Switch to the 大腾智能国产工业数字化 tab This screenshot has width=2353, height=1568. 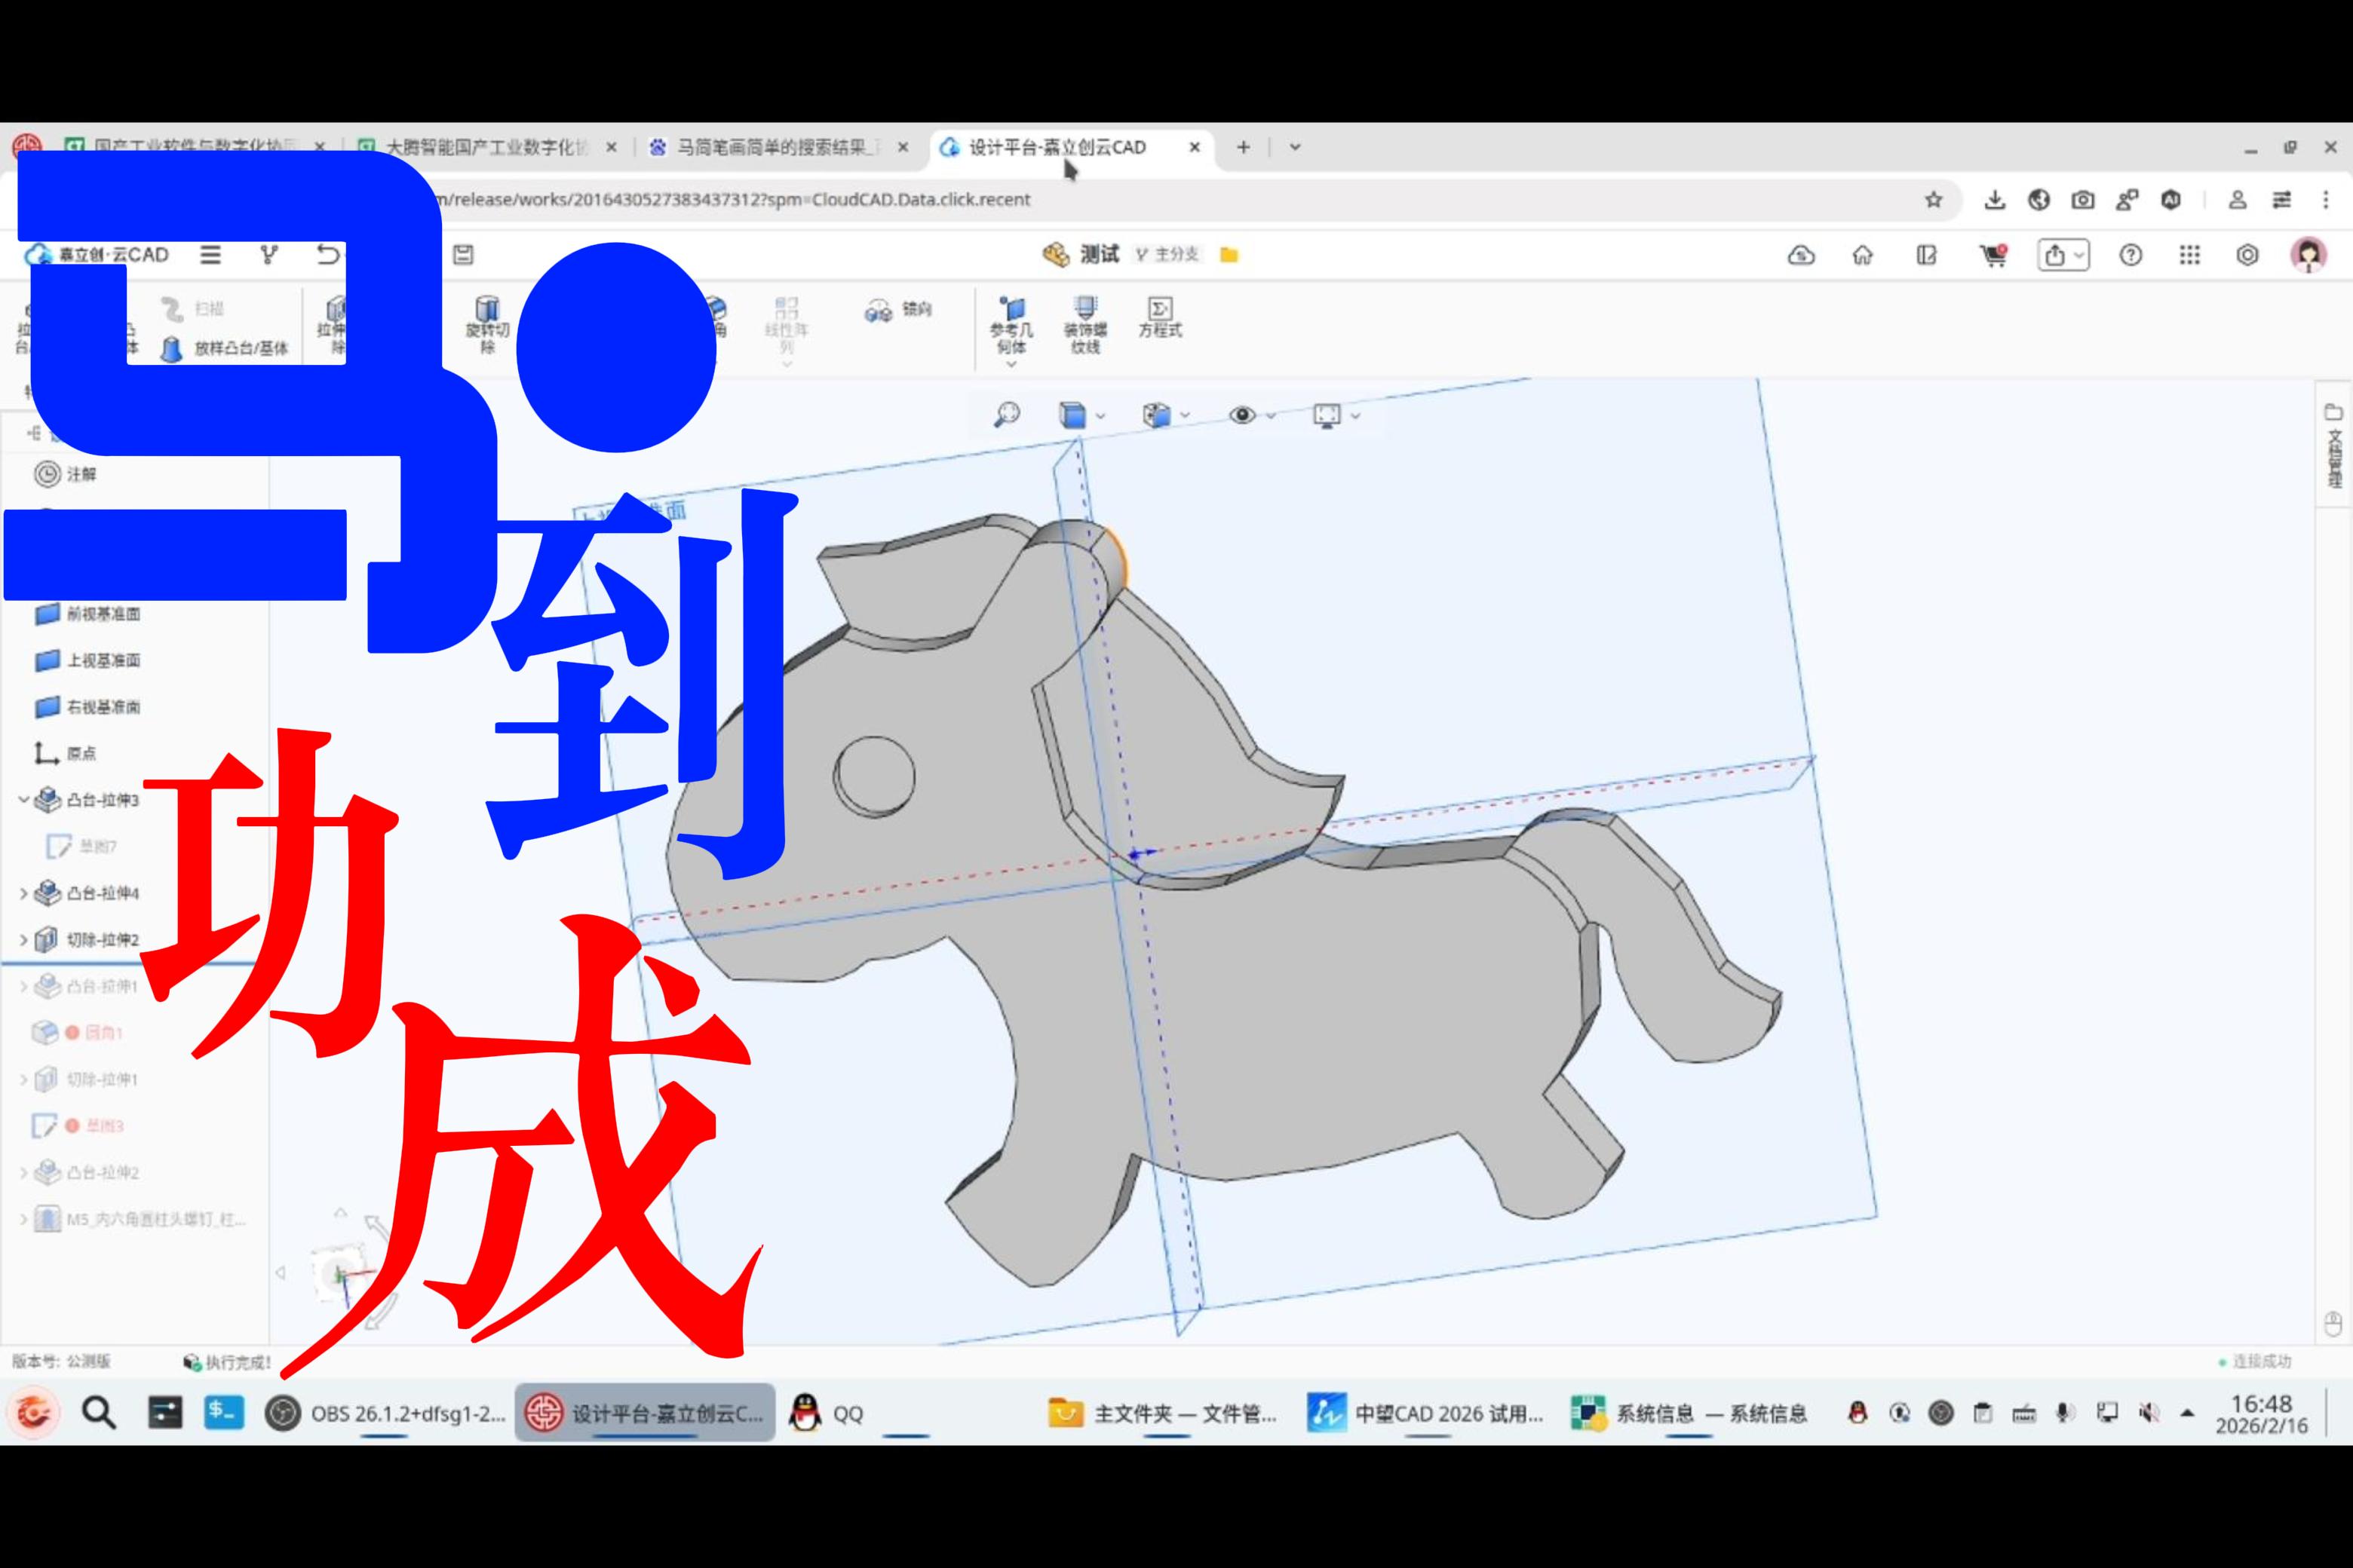coord(486,147)
